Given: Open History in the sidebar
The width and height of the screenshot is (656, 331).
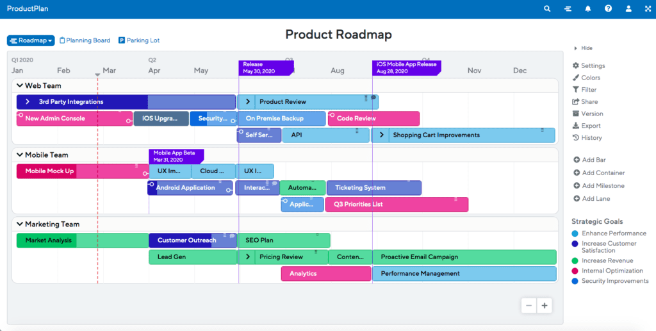Looking at the screenshot, I should pos(587,138).
